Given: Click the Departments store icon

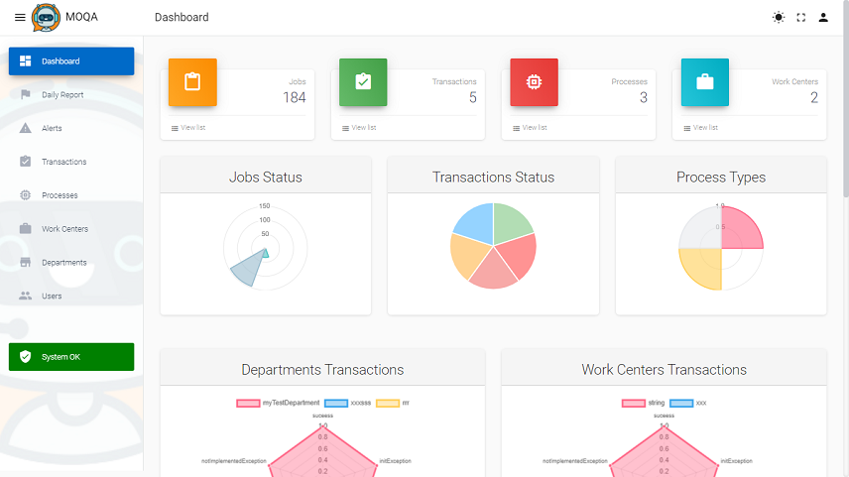Looking at the screenshot, I should pos(26,262).
